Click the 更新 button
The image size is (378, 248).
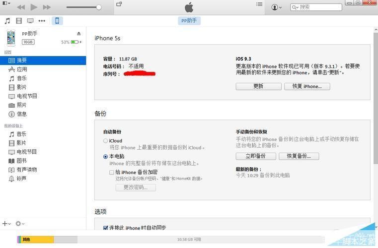pos(258,86)
